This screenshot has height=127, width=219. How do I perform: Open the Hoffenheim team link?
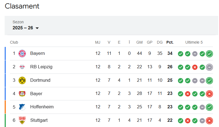(42, 107)
